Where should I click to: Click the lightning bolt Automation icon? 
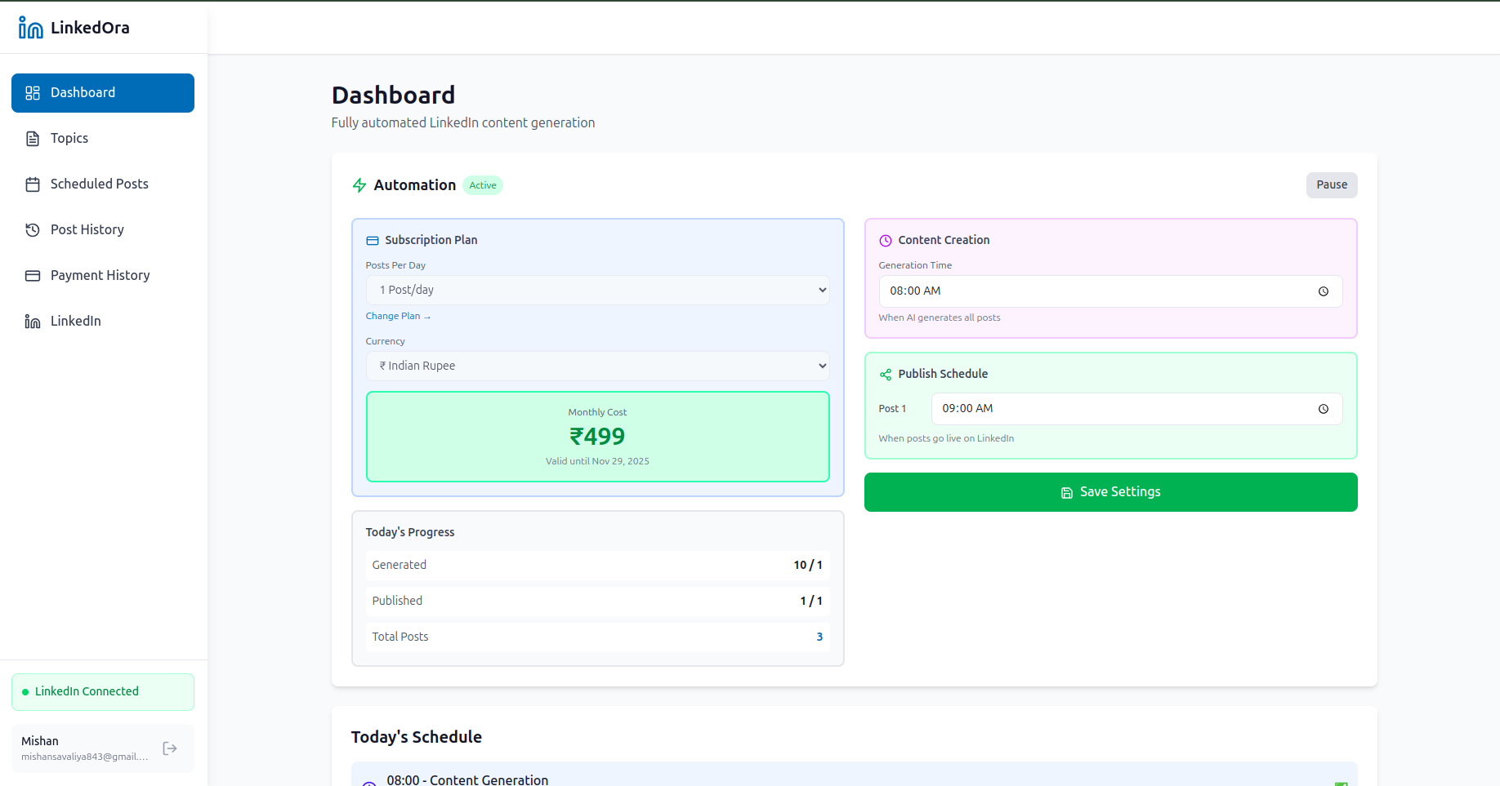(359, 185)
